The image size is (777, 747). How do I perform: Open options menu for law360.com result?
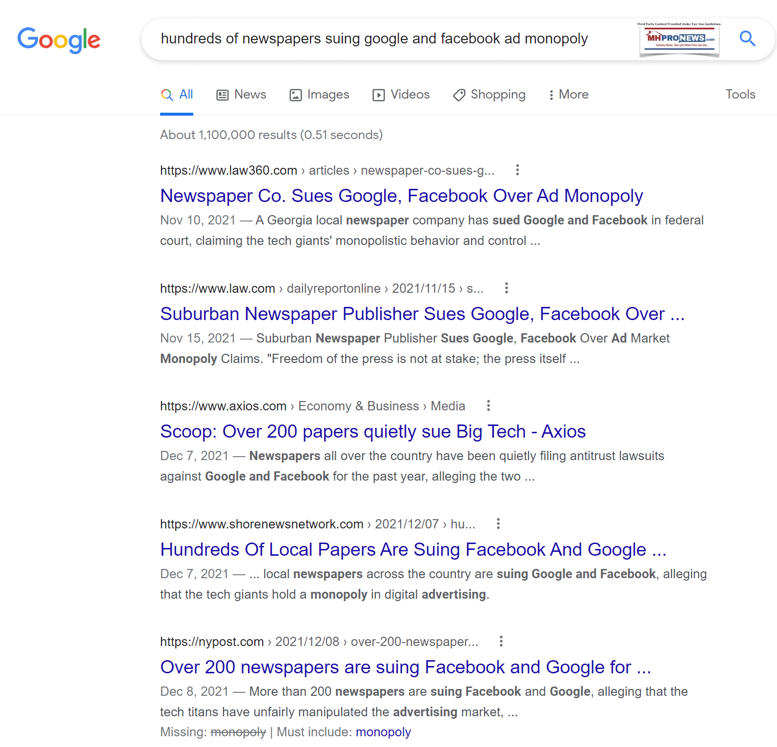[x=517, y=170]
